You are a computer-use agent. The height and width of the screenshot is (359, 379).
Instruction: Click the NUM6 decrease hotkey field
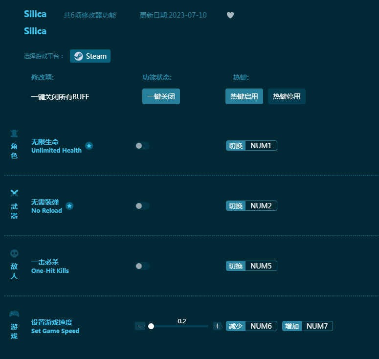point(261,326)
